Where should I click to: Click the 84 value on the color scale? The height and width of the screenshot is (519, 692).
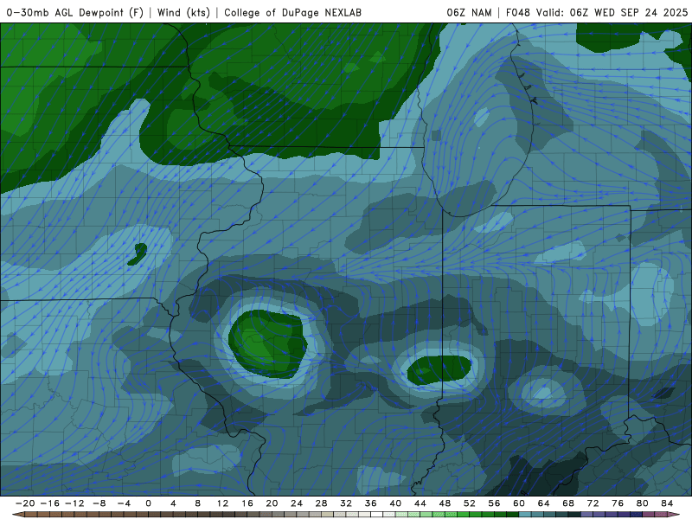667,503
